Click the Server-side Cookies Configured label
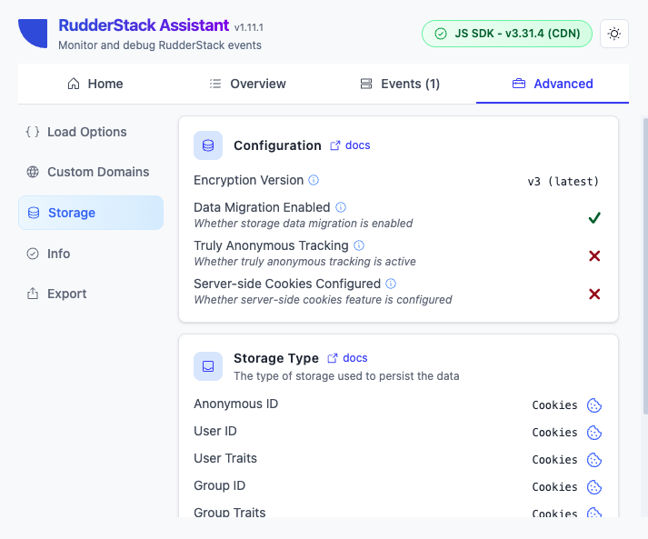This screenshot has width=648, height=539. pos(287,284)
